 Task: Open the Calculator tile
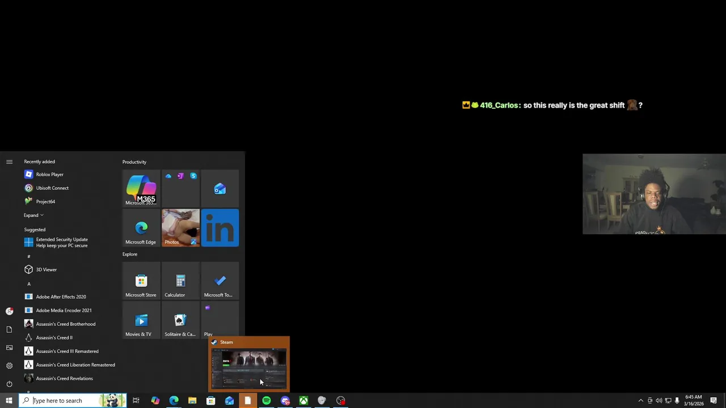(180, 280)
